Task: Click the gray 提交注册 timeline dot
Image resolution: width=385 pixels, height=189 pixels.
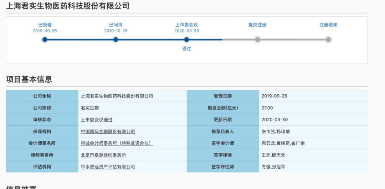Action: pos(257,40)
